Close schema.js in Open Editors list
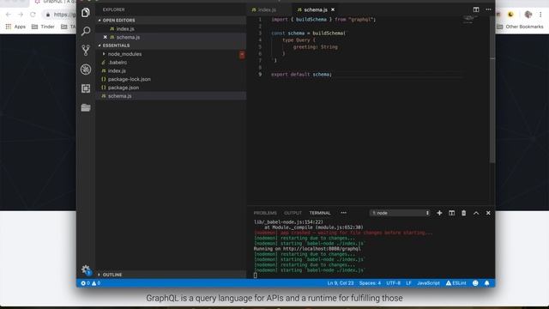The image size is (549, 309). [105, 37]
